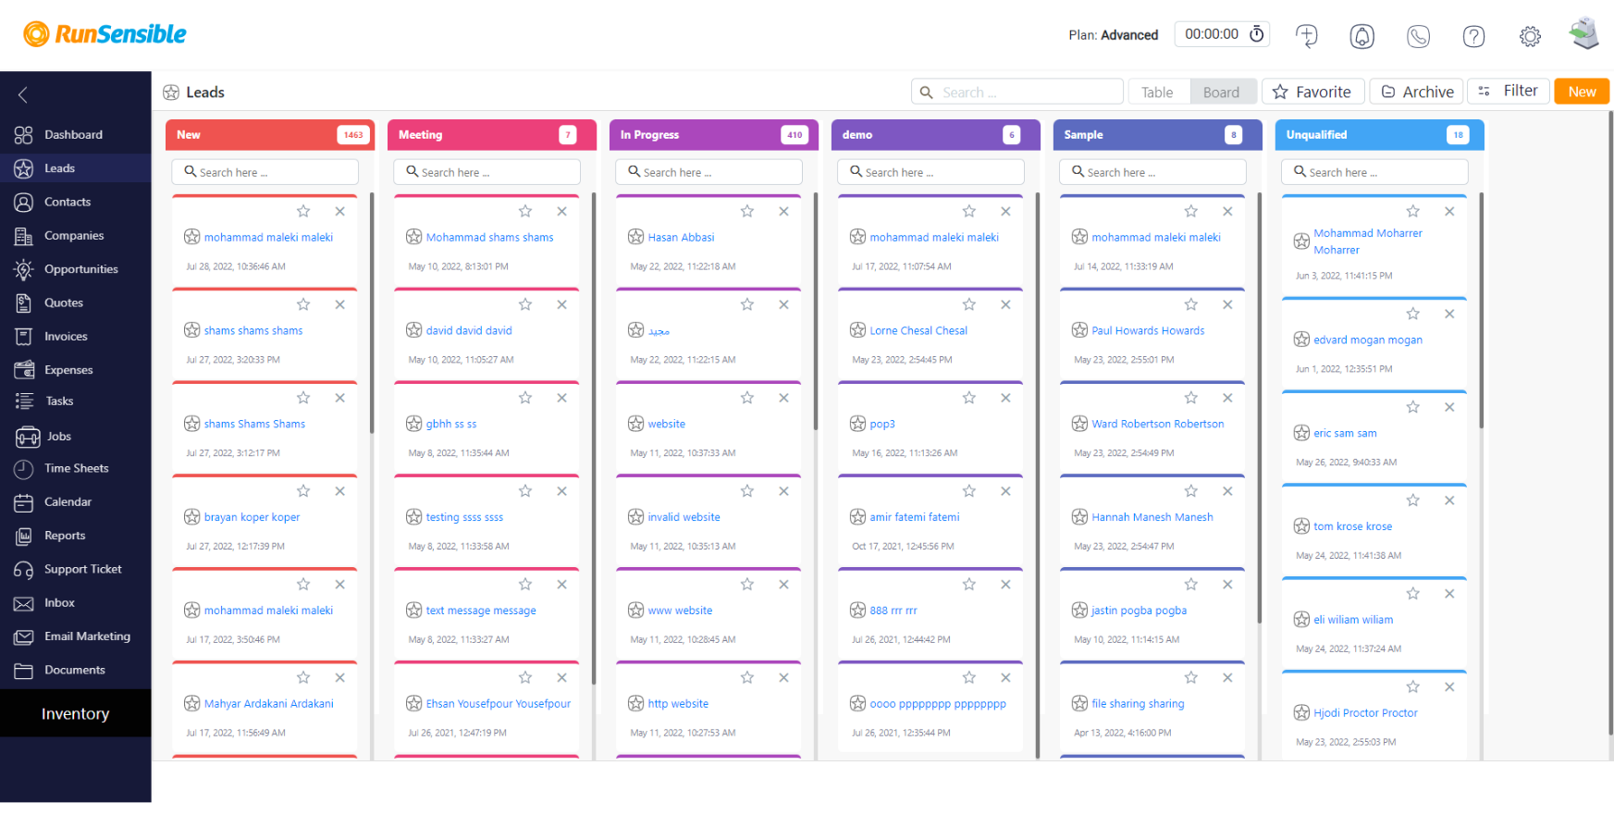The height and width of the screenshot is (815, 1614).
Task: Open Archive leads
Action: [x=1417, y=92]
